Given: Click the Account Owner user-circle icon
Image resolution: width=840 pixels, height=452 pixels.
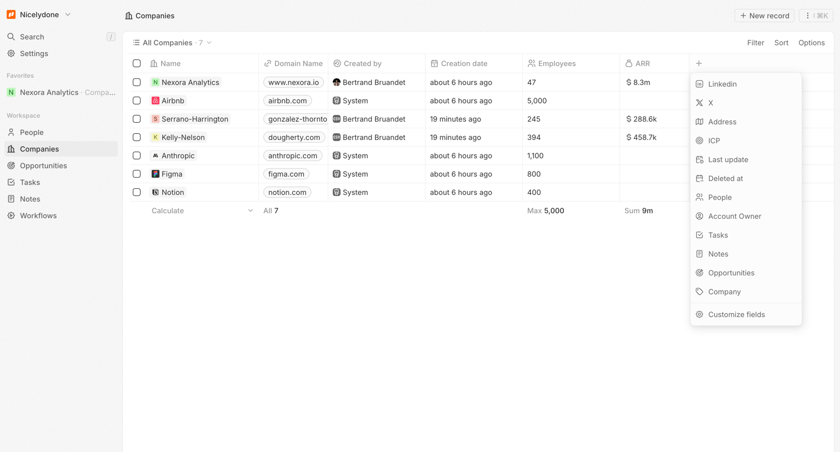Looking at the screenshot, I should (699, 216).
